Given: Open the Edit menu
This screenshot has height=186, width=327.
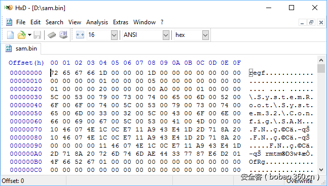Looking at the screenshot, I should 35,22.
